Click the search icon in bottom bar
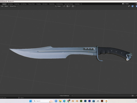Screen dimensions: 137x103 136,96
